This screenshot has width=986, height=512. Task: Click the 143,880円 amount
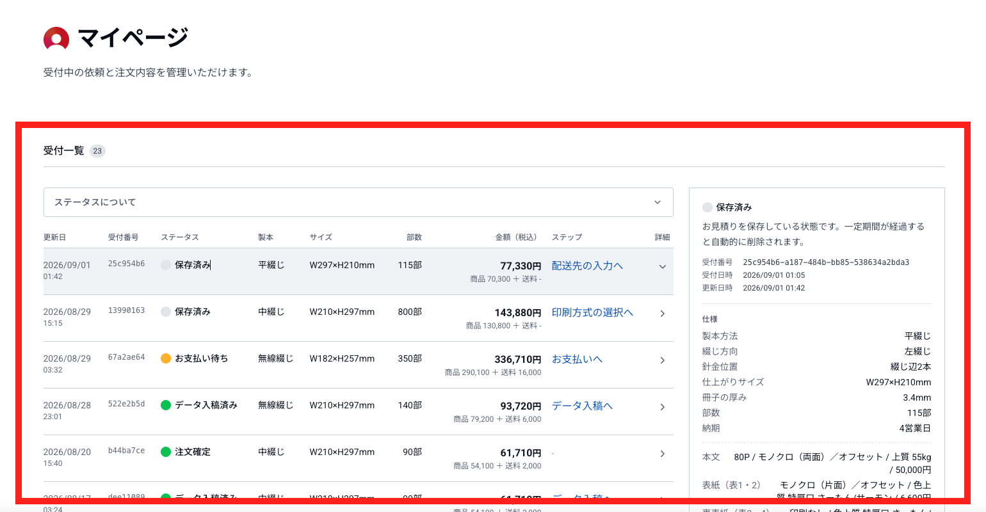[x=518, y=313]
